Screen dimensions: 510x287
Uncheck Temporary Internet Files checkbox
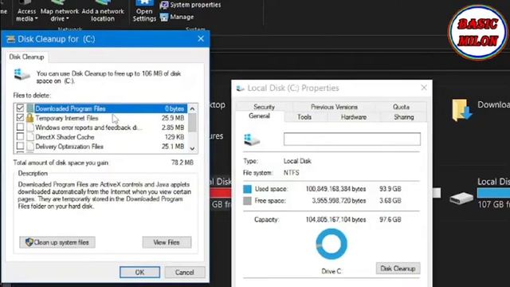point(20,117)
